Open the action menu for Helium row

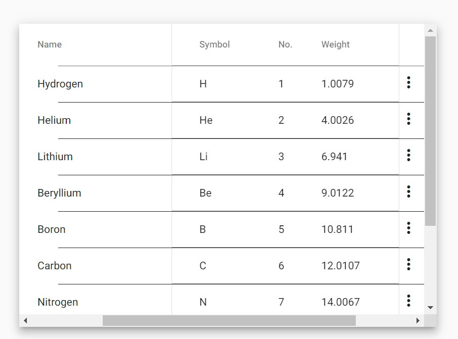(408, 120)
